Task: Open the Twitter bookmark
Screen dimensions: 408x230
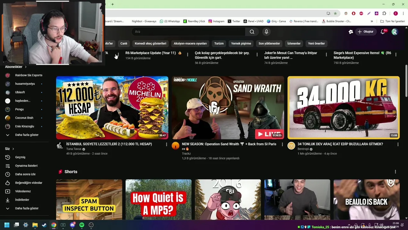Action: click(234, 21)
